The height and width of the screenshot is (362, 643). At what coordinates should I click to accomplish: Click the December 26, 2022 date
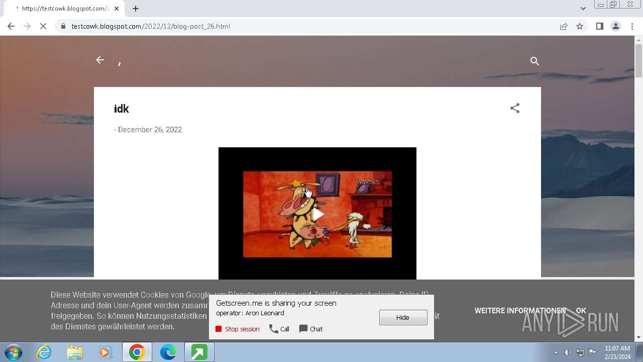point(150,130)
